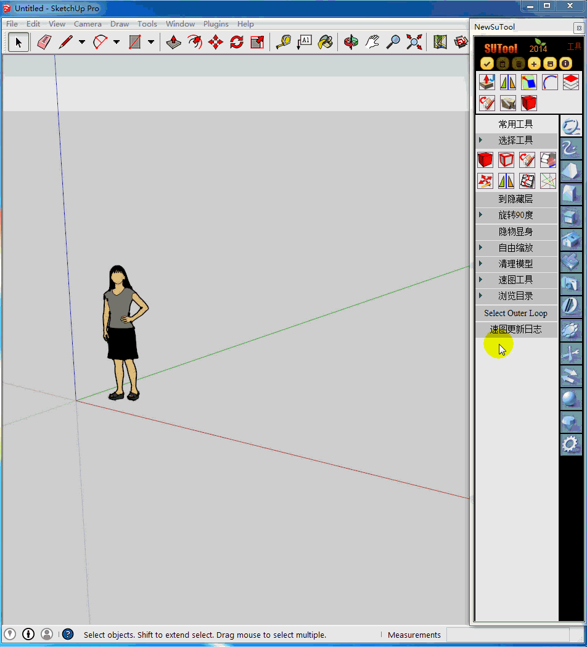The image size is (587, 647).
Task: Click the orange 工具 link in SUTool header
Action: click(x=574, y=47)
